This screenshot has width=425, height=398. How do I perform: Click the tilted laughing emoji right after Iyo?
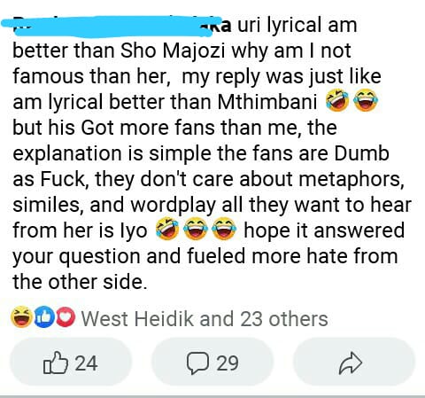pyautogui.click(x=167, y=230)
